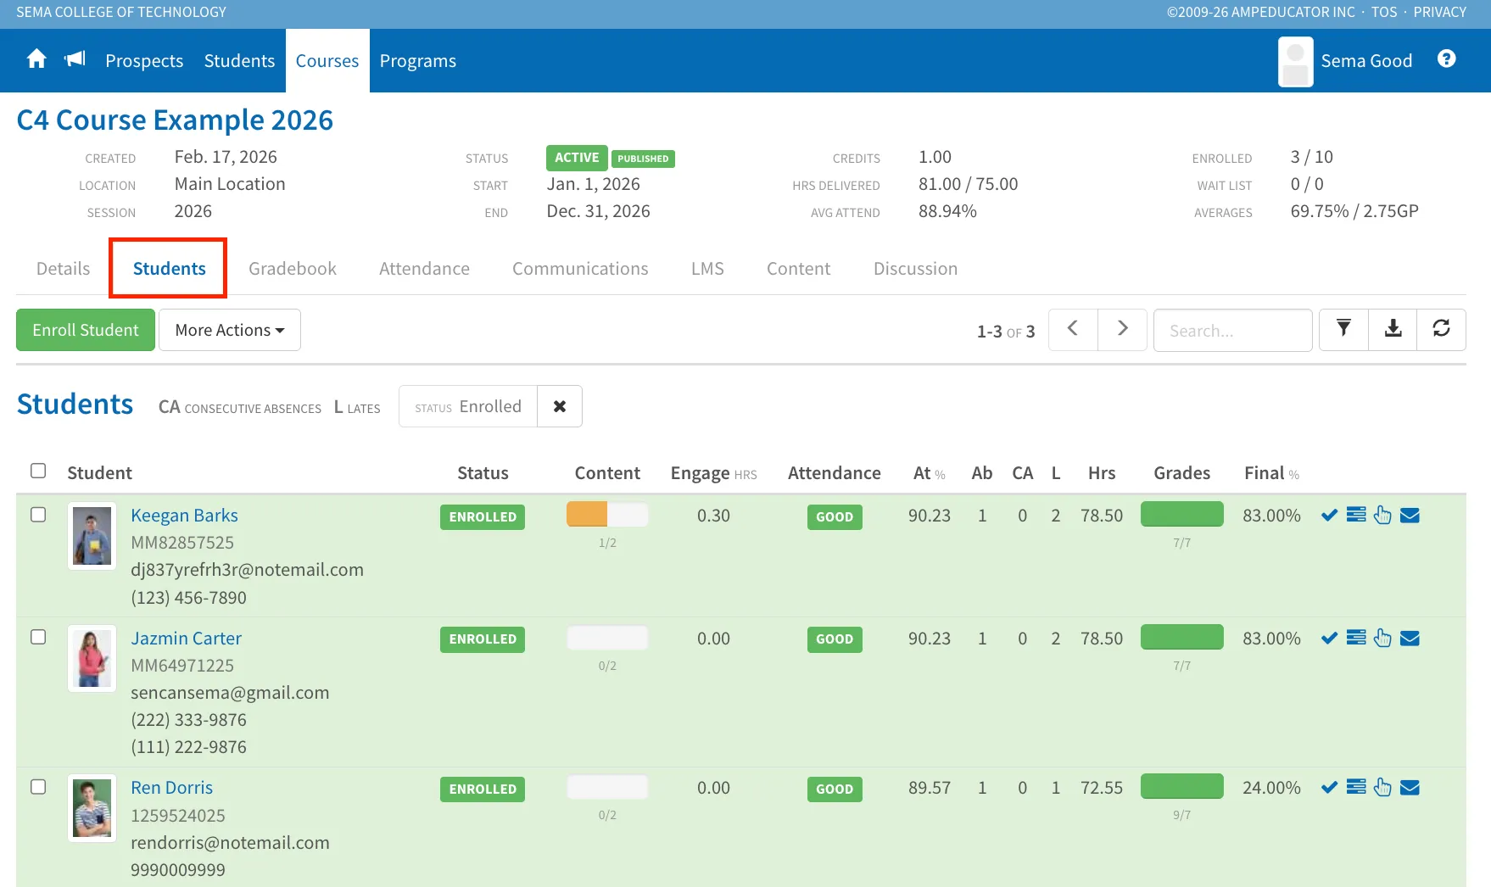This screenshot has width=1491, height=887.
Task: Click hand pointer icon for Keegan Barks
Action: [1382, 515]
